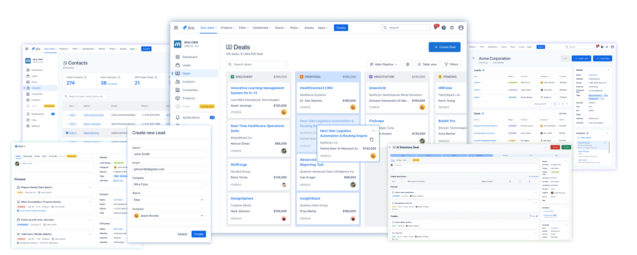Check the CON-2 row checkbox
Viewport: 637px width, 255px height.
67,124
